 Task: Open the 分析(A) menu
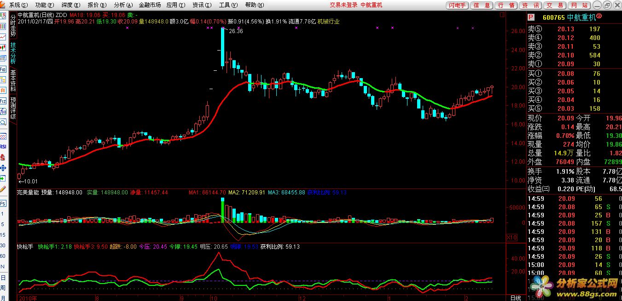pos(122,5)
